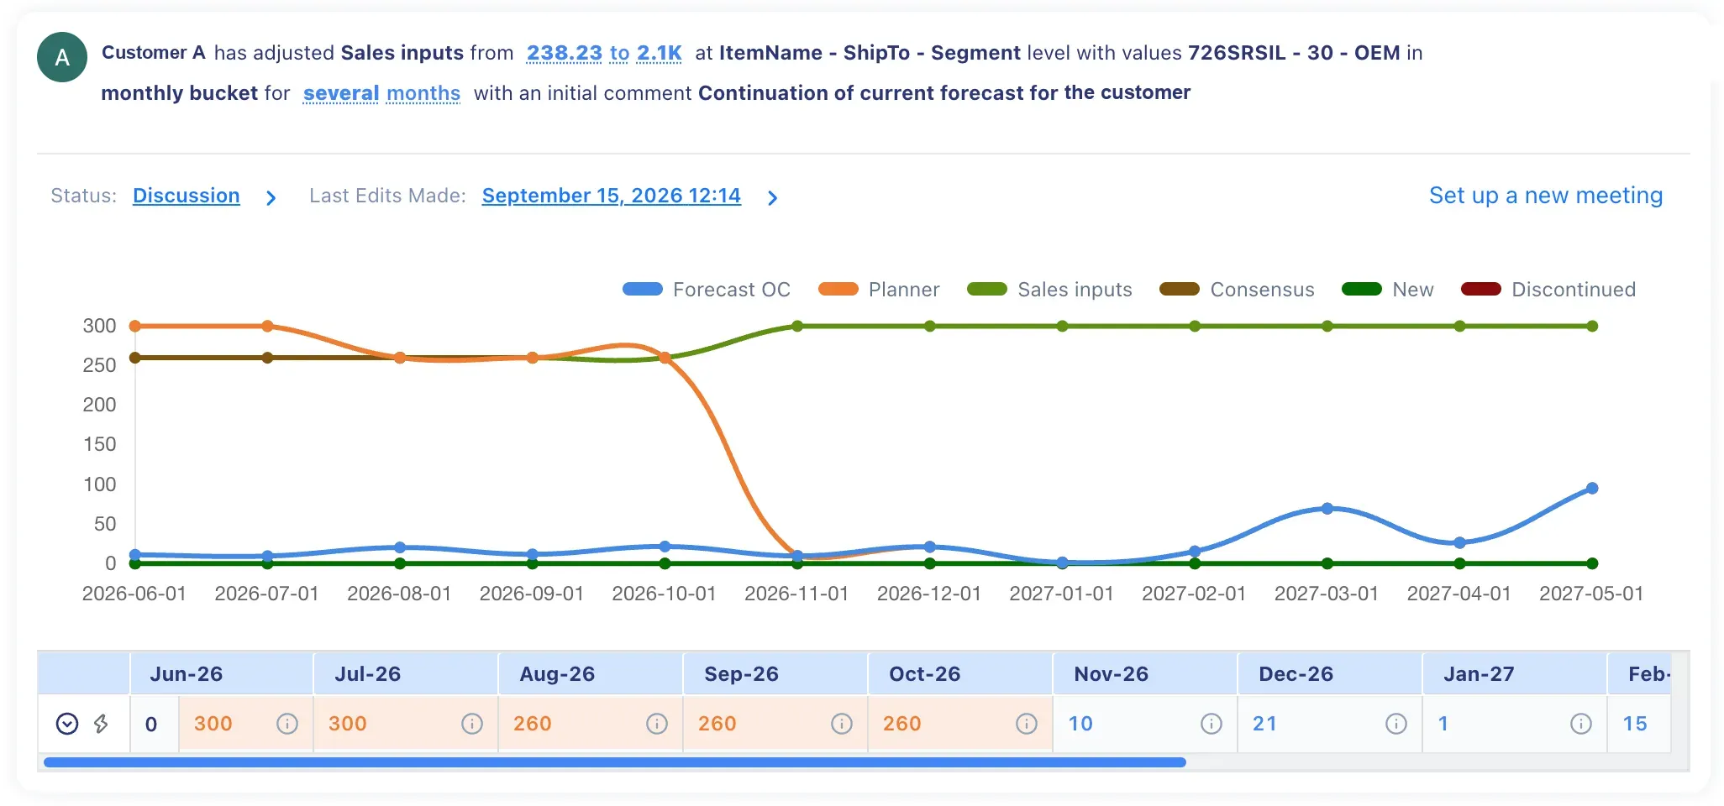Open info icon in Sep-26 cell

pyautogui.click(x=842, y=724)
